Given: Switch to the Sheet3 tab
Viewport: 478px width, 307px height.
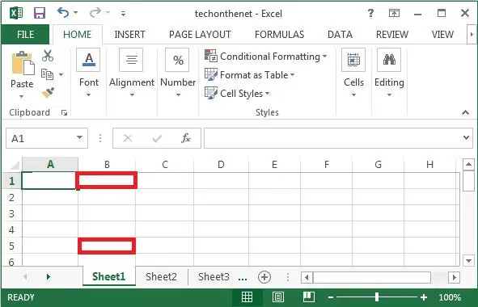Looking at the screenshot, I should (x=214, y=277).
